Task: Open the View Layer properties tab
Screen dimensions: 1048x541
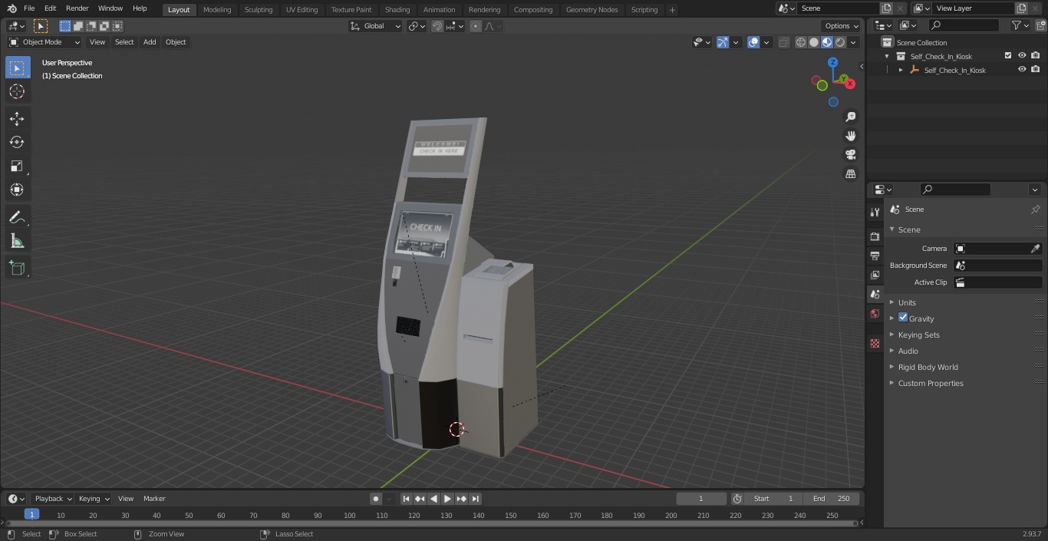Action: (875, 275)
